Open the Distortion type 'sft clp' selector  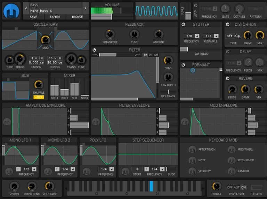[234, 36]
